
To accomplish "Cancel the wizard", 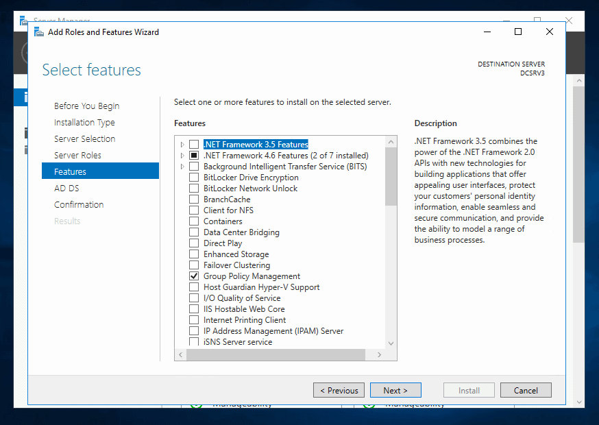I will point(526,389).
